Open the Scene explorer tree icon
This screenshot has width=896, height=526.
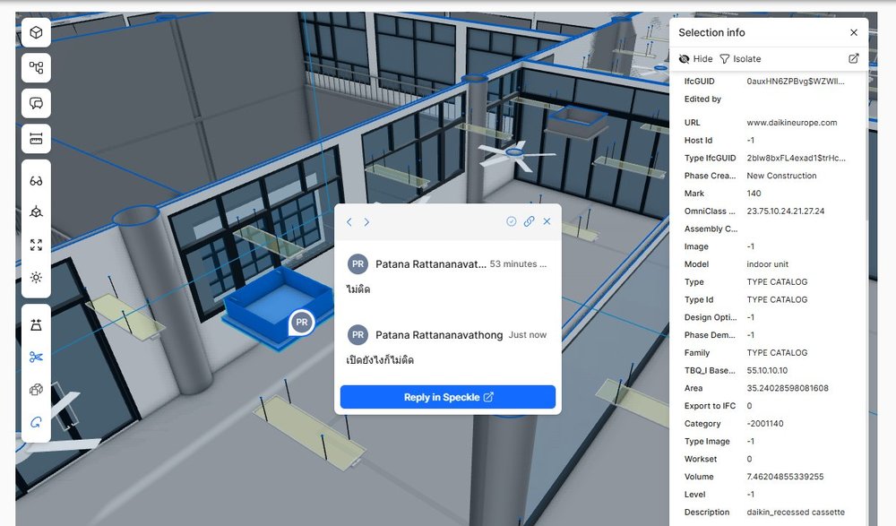click(x=36, y=68)
